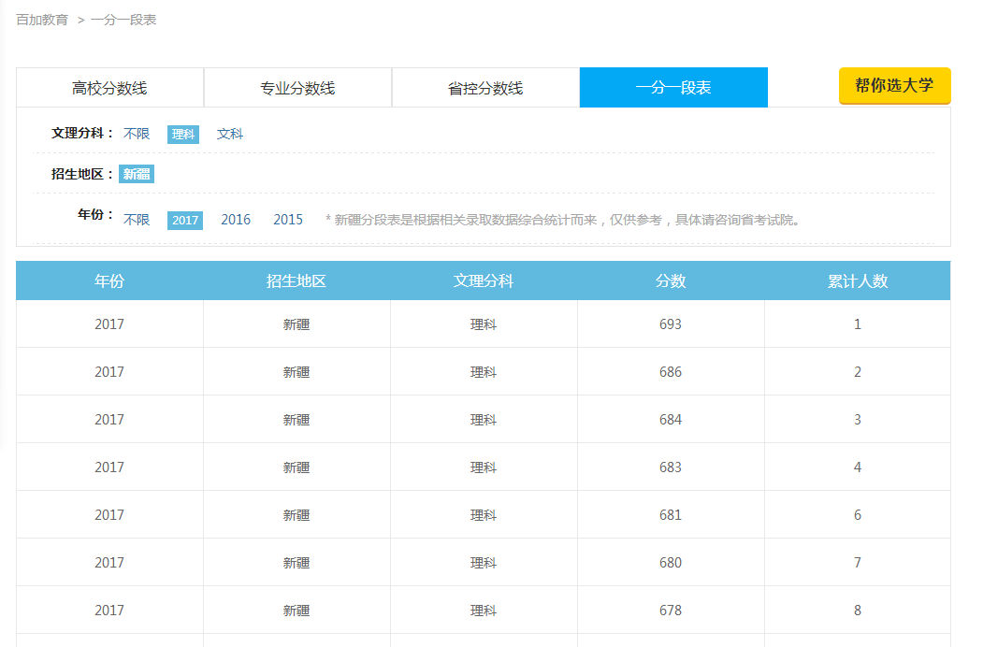Click 理科 in the 684 score row
The width and height of the screenshot is (983, 647).
pyautogui.click(x=484, y=420)
